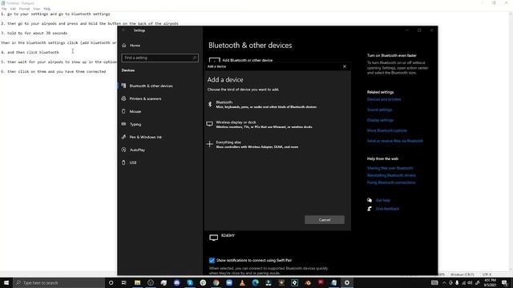
Task: Open Fixing Bluetooth connections help link
Action: [391, 182]
